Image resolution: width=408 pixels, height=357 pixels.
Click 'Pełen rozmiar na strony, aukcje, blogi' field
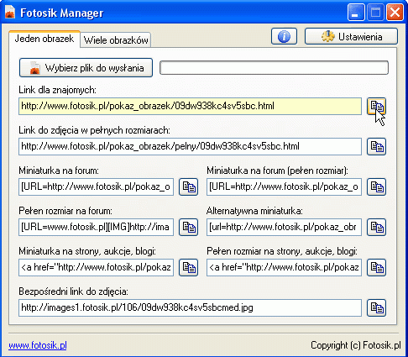284,267
